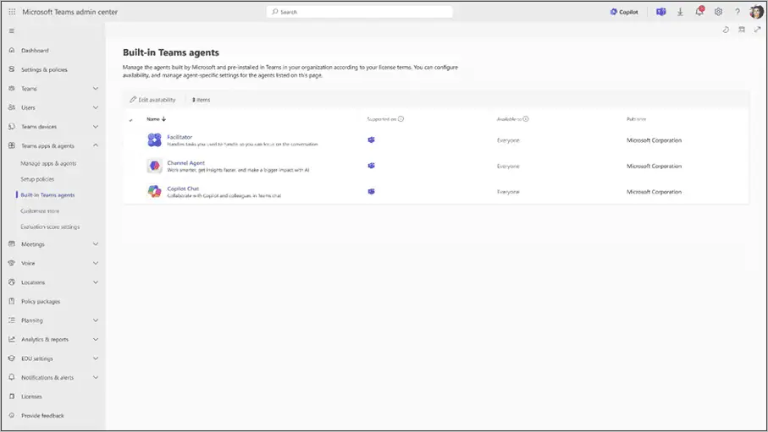
Task: Click the Available to info icon
Action: (x=526, y=119)
